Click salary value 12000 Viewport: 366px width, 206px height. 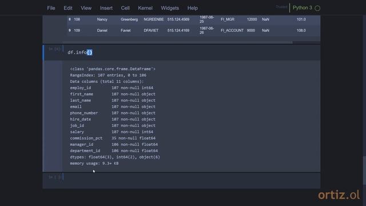click(252, 19)
